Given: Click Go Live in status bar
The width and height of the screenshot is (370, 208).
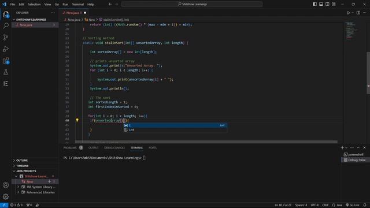Looking at the screenshot, I should [x=353, y=205].
